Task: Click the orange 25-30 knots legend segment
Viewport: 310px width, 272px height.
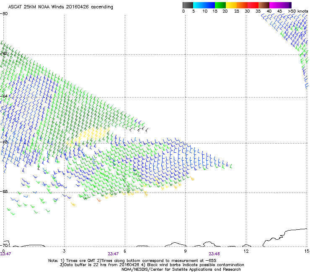Action: [242, 5]
